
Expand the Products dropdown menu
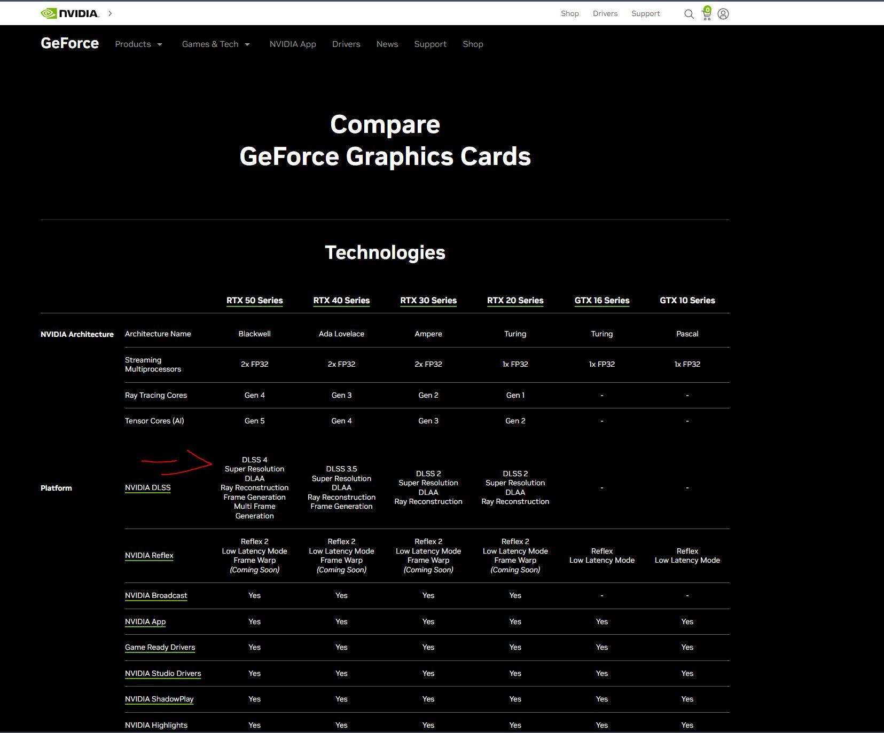[138, 44]
